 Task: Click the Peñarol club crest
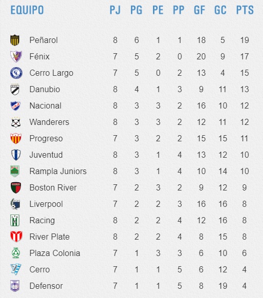point(15,40)
